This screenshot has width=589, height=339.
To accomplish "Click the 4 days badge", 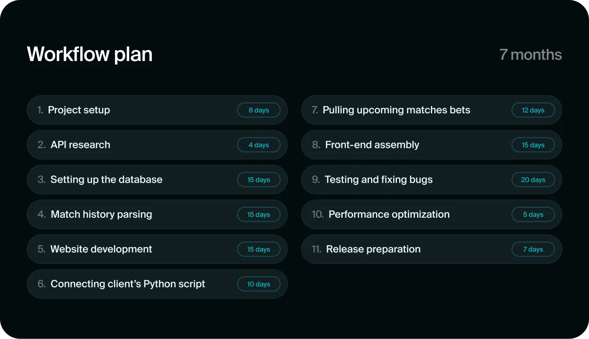I will 259,145.
